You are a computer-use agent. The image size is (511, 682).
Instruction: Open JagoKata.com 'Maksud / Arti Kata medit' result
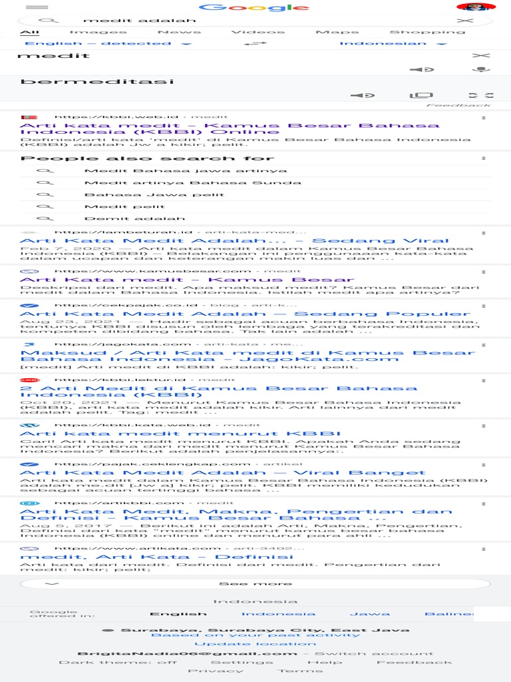point(248,356)
